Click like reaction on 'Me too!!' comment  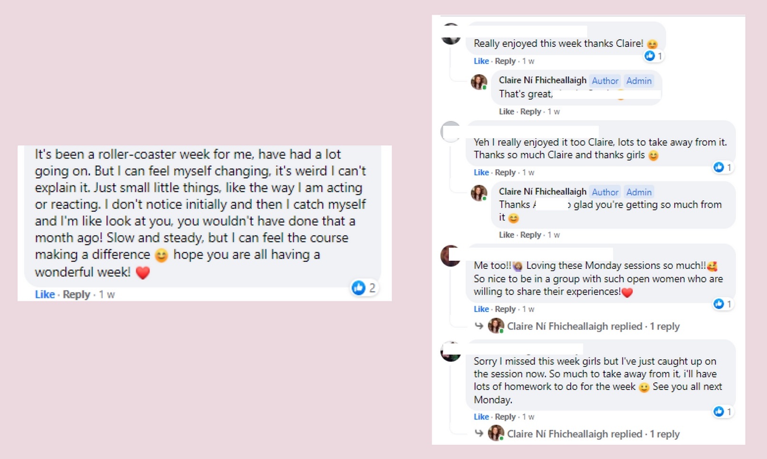(x=719, y=304)
